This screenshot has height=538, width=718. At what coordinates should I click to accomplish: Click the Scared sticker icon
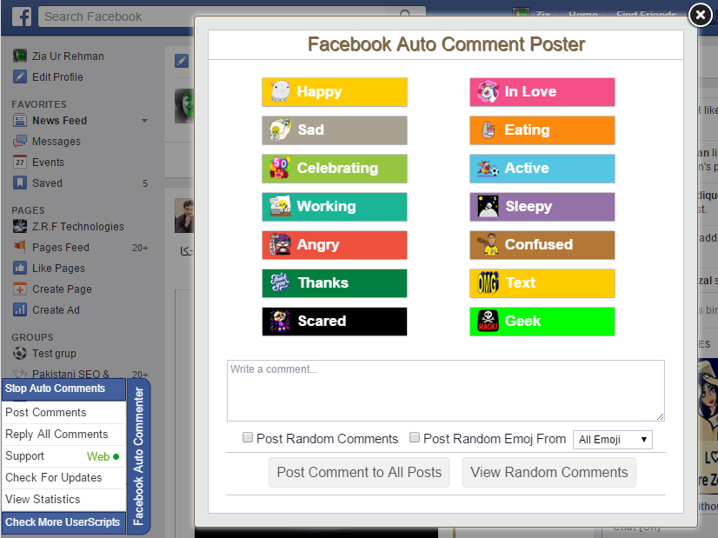click(280, 321)
